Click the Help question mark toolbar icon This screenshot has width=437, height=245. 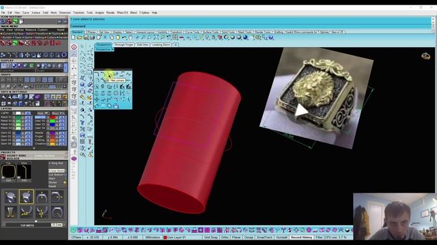tap(271, 37)
